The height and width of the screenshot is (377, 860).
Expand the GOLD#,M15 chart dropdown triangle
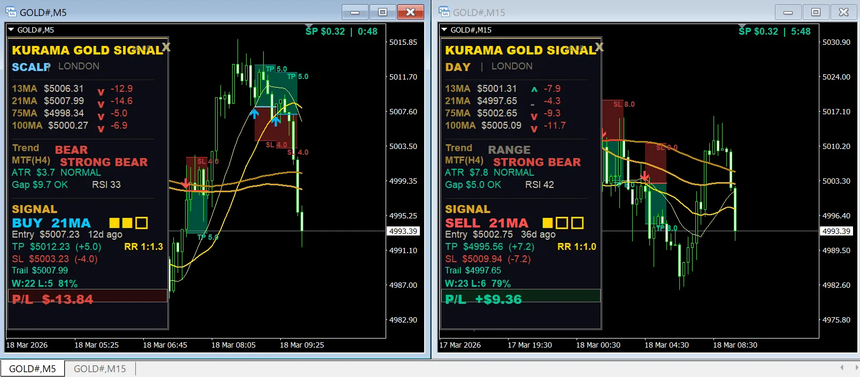coord(444,30)
